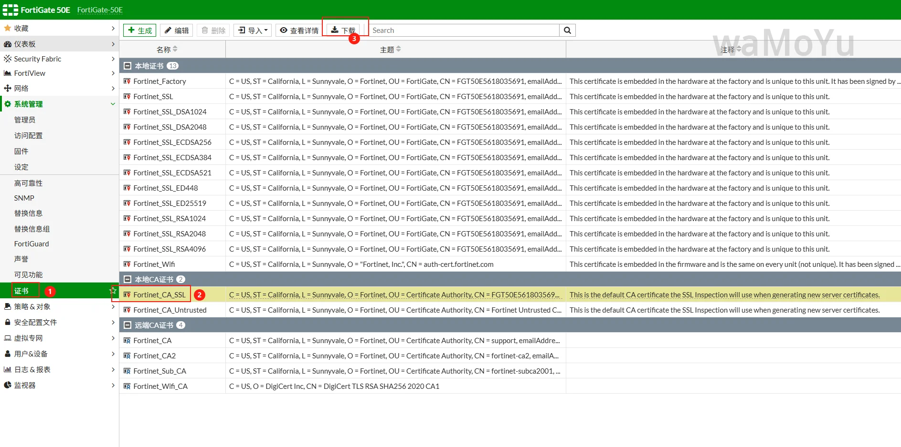Image resolution: width=901 pixels, height=447 pixels.
Task: Focus the Search input field
Action: tap(463, 30)
